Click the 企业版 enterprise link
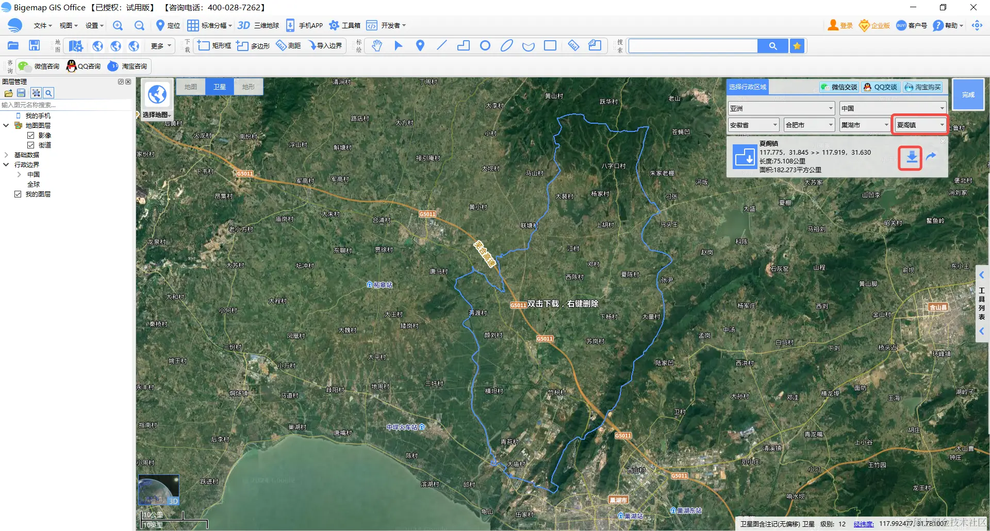The width and height of the screenshot is (990, 531). pos(874,26)
